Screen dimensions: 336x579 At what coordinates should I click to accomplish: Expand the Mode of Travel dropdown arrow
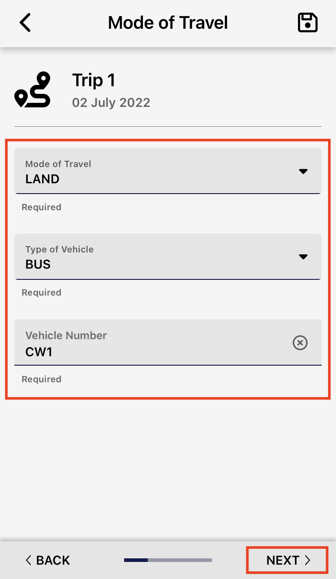point(303,171)
